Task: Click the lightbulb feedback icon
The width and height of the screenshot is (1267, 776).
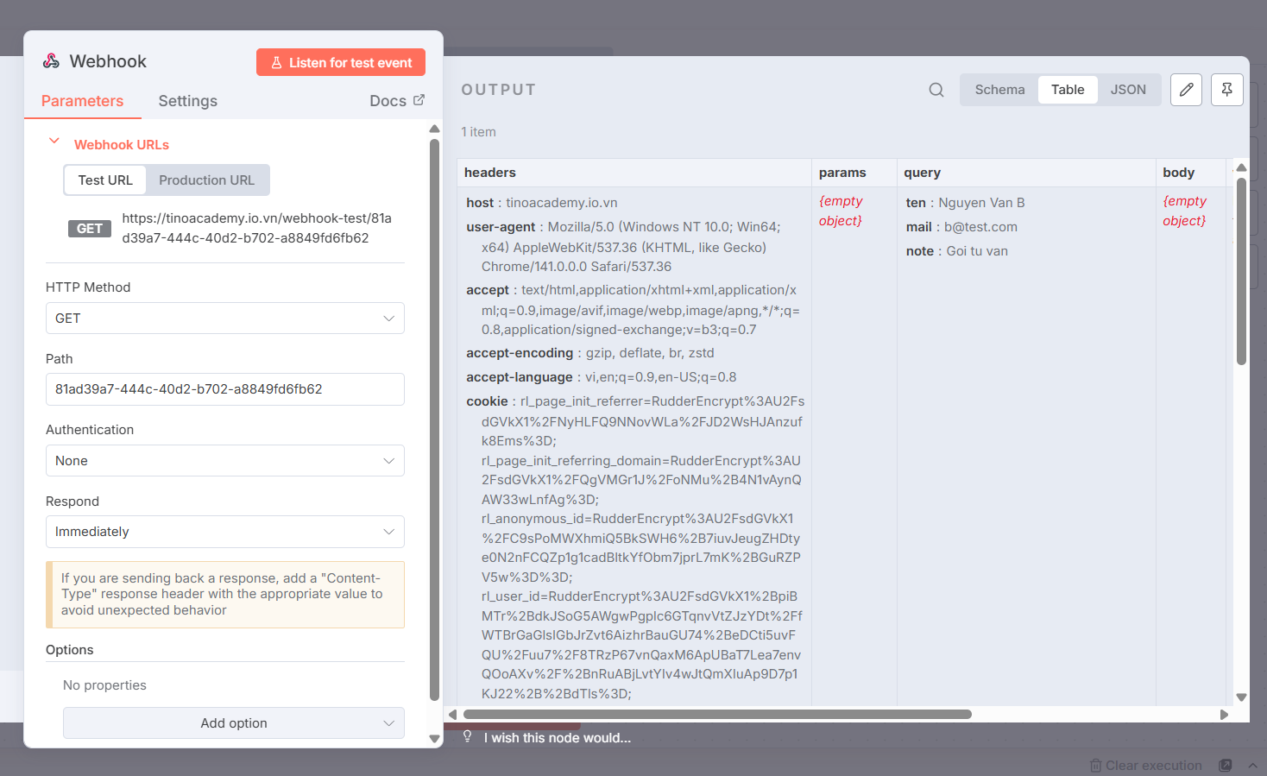Action: 468,736
